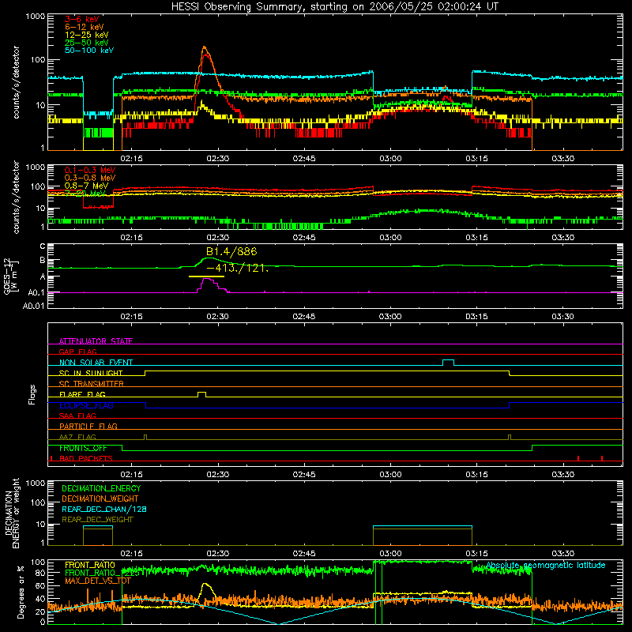Select the NON_SOLAR_EVENT flag label
The width and height of the screenshot is (632, 632).
[x=96, y=363]
